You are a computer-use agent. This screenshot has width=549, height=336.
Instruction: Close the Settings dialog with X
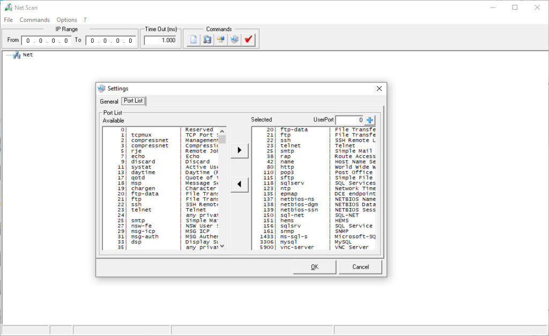pos(379,89)
